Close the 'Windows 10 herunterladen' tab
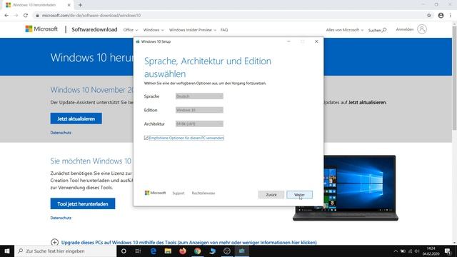This screenshot has height=257, width=457. [x=69, y=5]
